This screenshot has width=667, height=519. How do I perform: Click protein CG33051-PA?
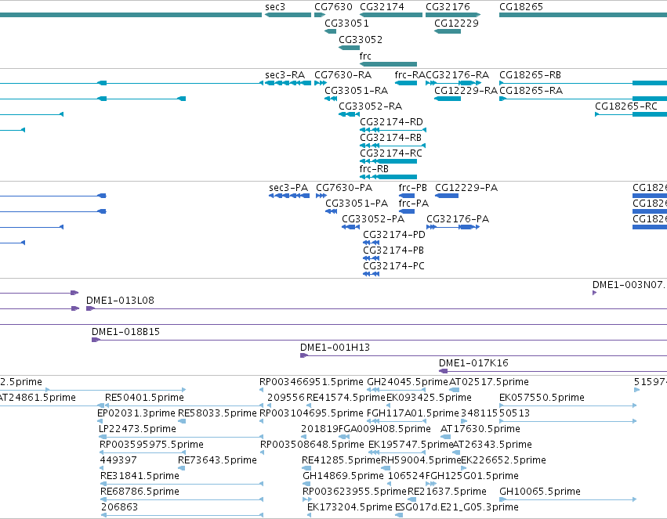331,211
